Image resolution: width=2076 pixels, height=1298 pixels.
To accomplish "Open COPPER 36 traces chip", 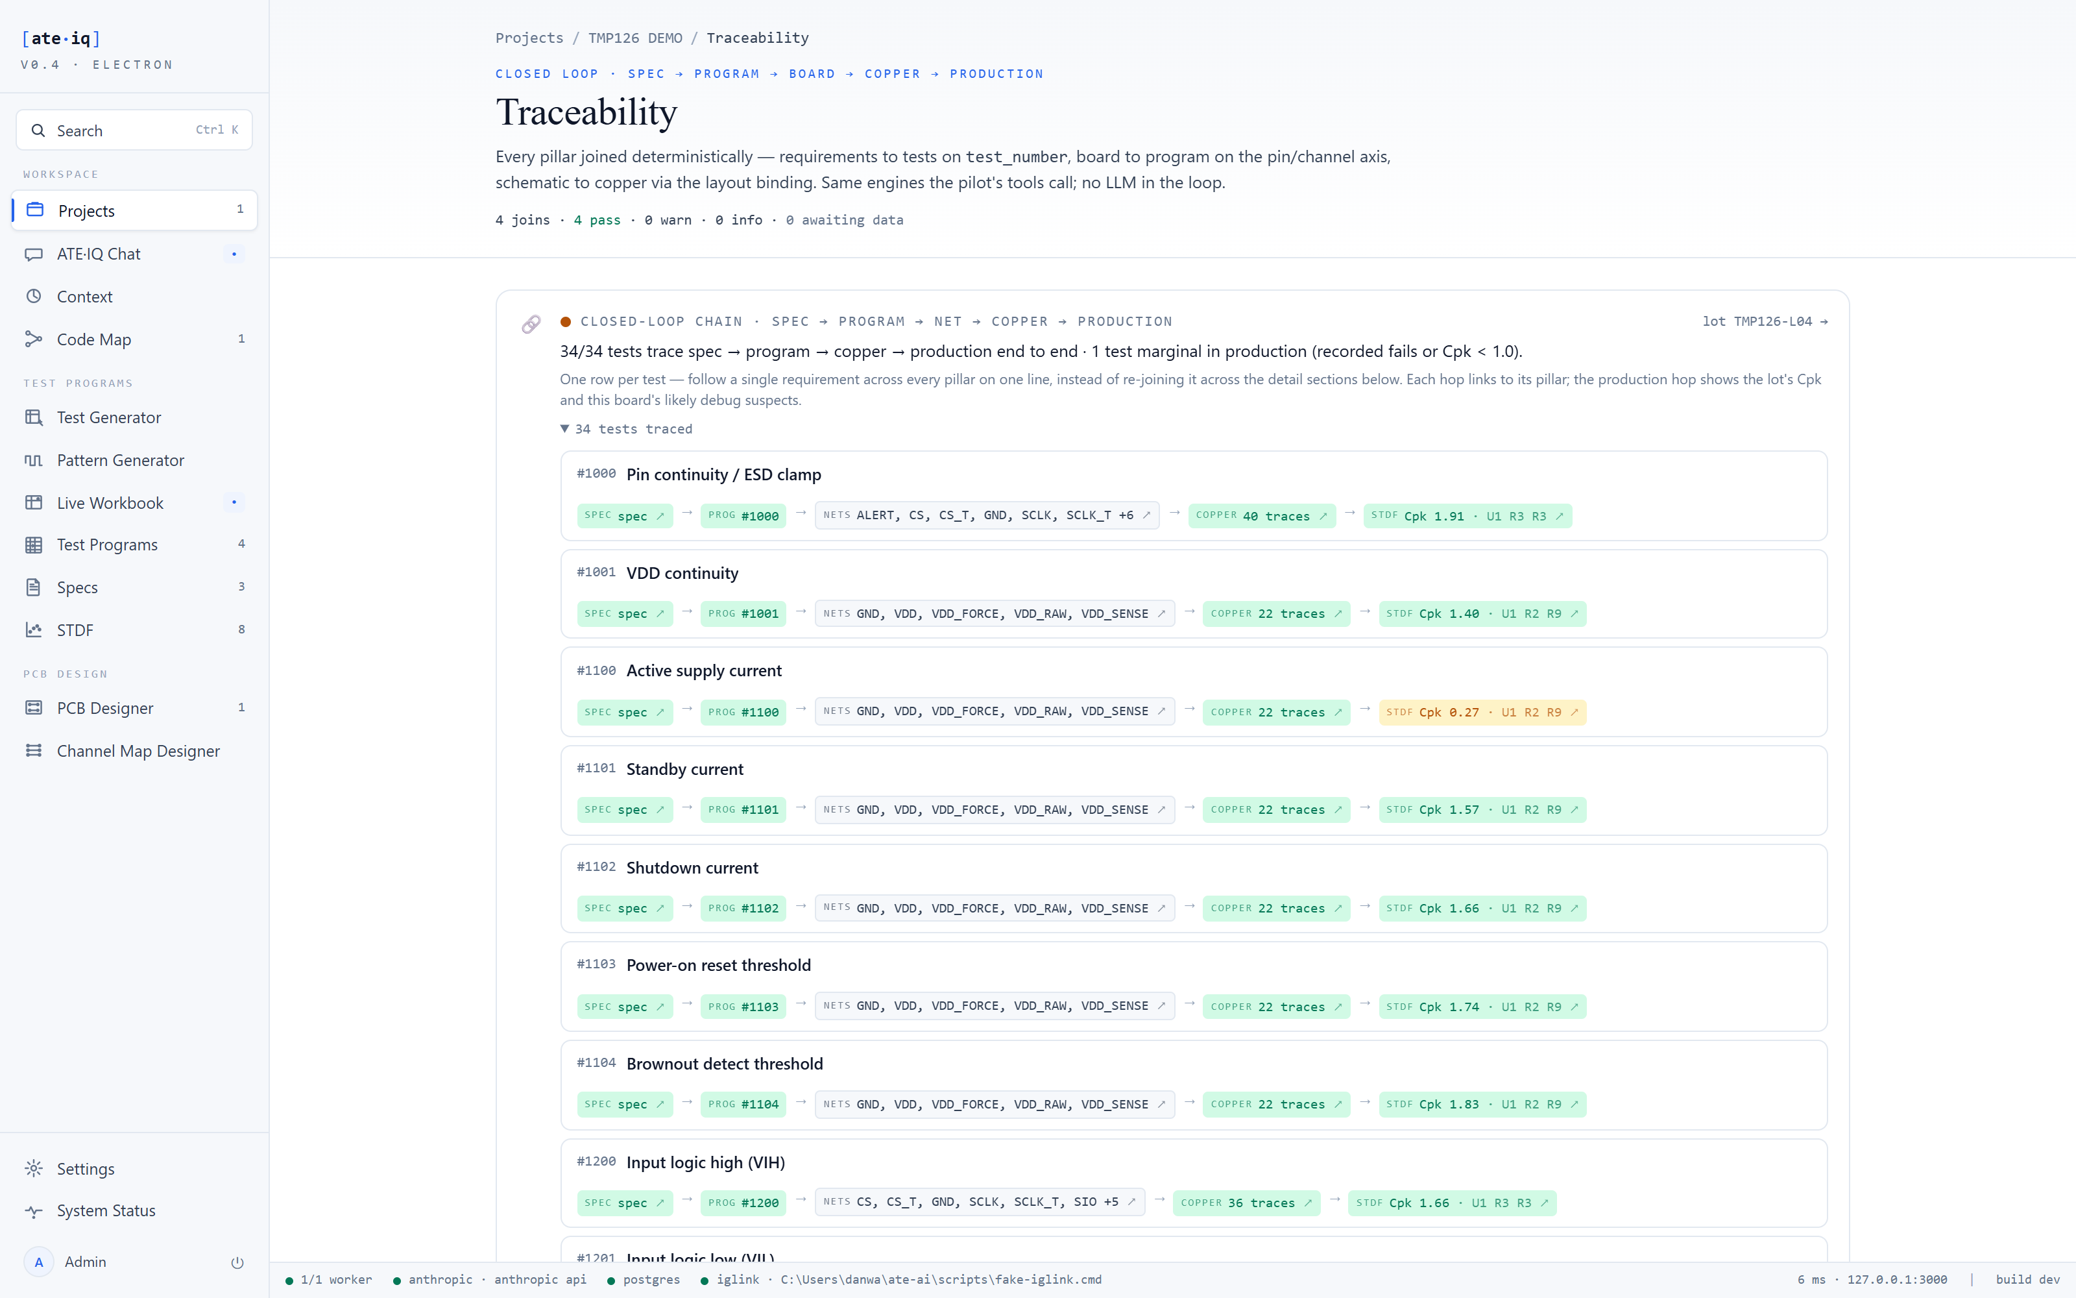I will [1246, 1203].
